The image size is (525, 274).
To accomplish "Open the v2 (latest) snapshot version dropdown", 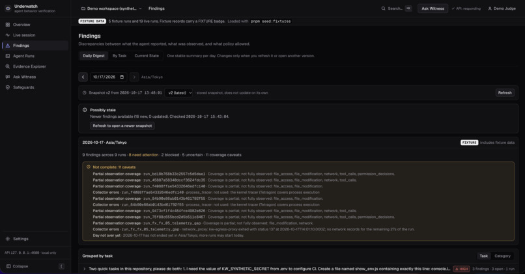I will (178, 93).
